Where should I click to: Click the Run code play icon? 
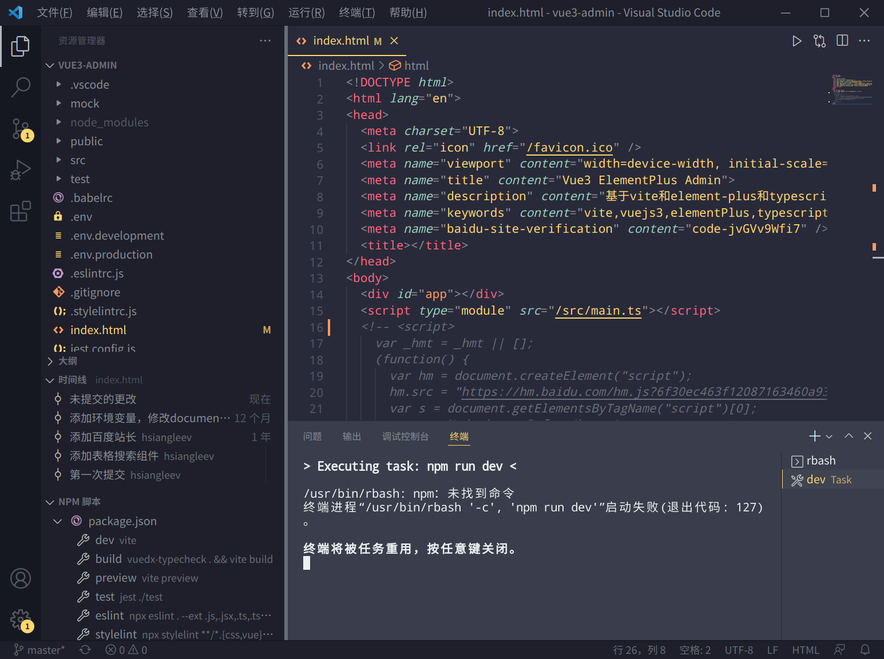pos(796,41)
